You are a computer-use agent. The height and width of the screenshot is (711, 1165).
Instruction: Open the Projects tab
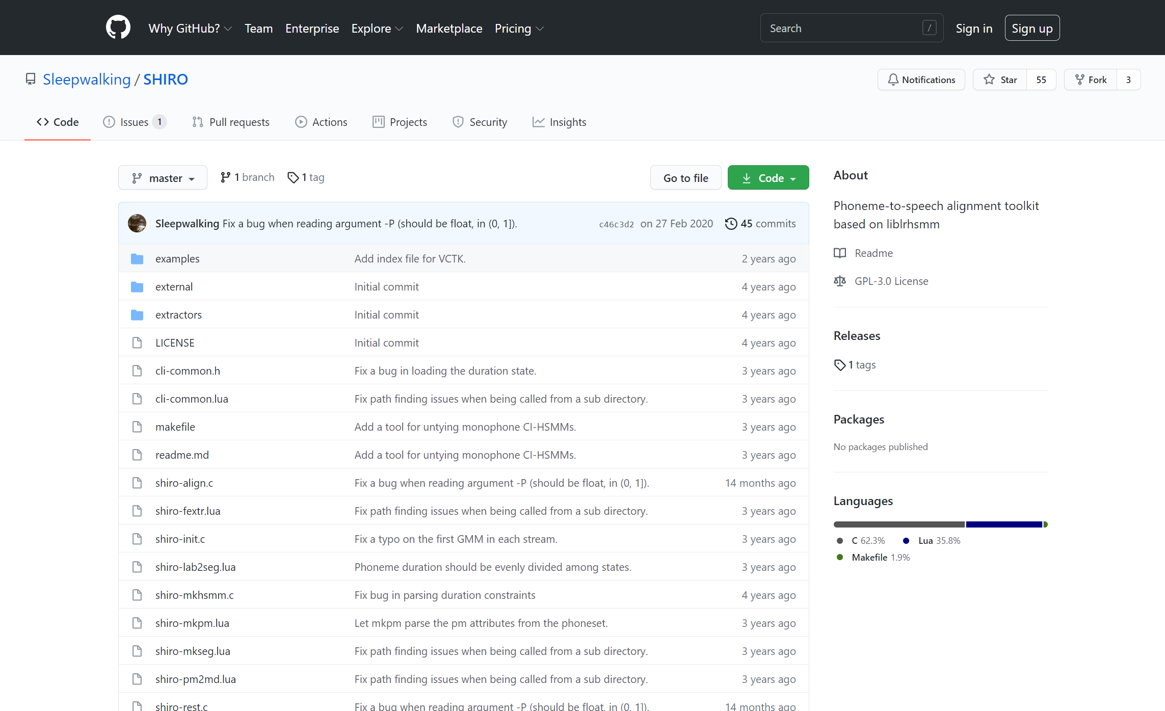tap(400, 122)
